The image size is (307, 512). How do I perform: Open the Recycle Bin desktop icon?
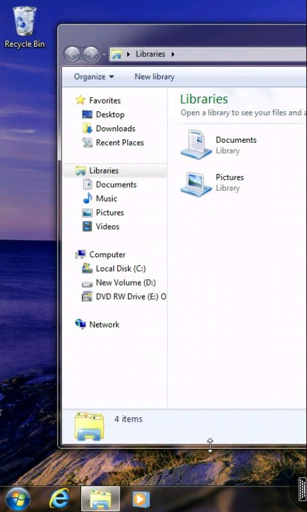click(x=24, y=28)
